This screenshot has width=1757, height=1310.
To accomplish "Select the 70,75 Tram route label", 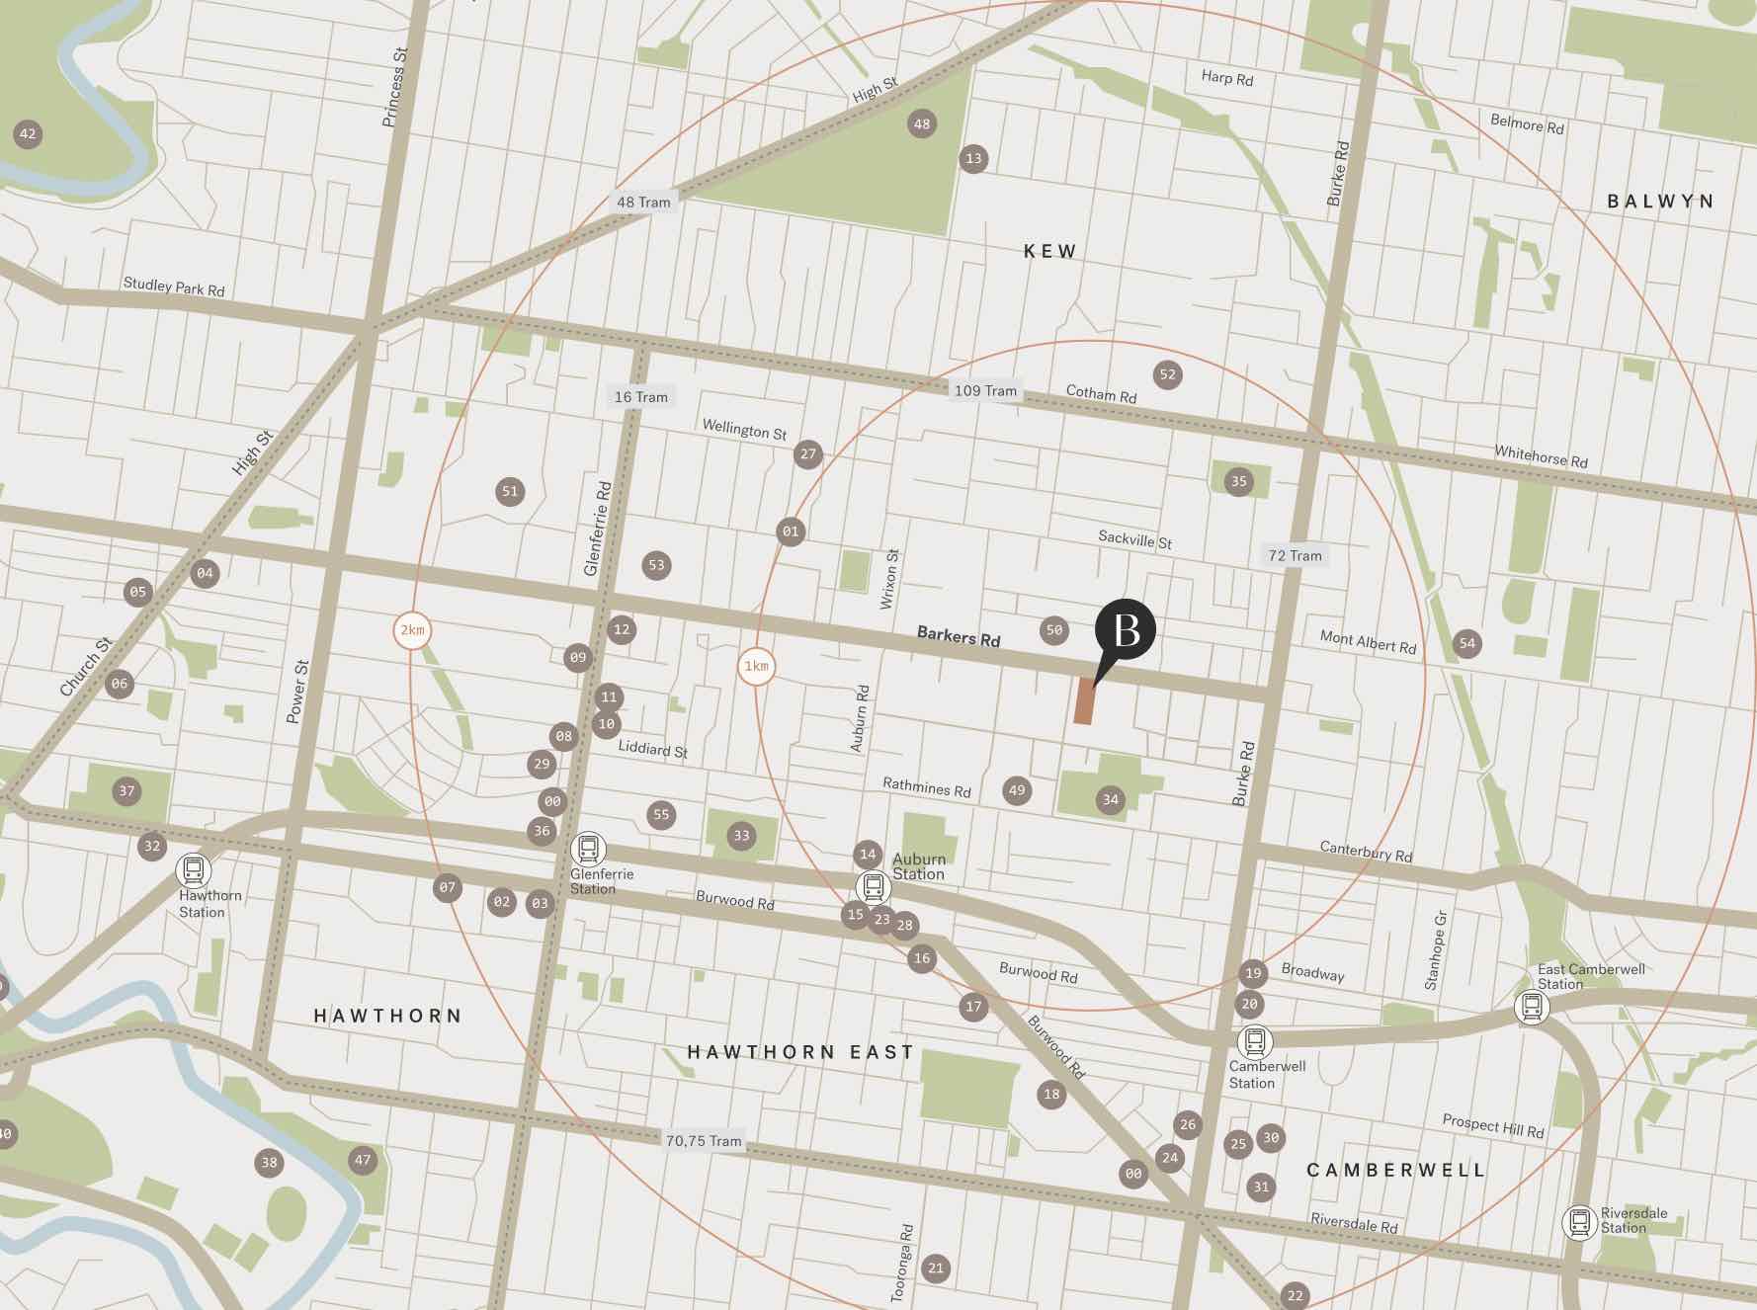I will pos(704,1141).
